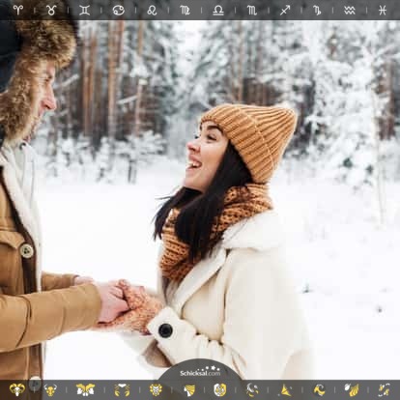Click the illustrated yellow bull head icon
This screenshot has width=400, height=400.
tap(51, 389)
